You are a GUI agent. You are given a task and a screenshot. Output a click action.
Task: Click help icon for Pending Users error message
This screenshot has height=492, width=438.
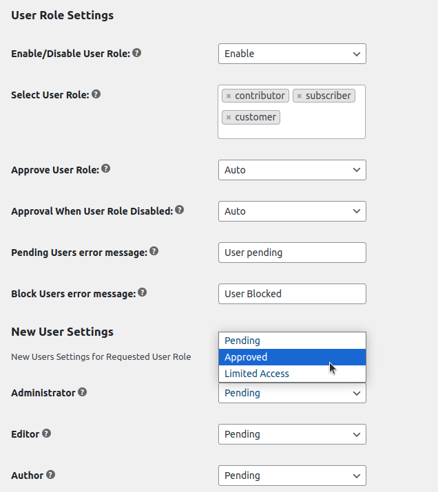coord(154,251)
